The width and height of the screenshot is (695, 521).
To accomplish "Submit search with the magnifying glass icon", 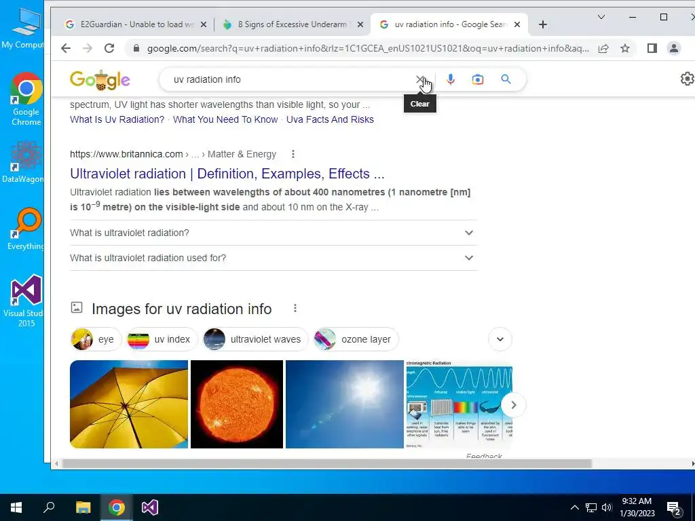I will pyautogui.click(x=506, y=79).
